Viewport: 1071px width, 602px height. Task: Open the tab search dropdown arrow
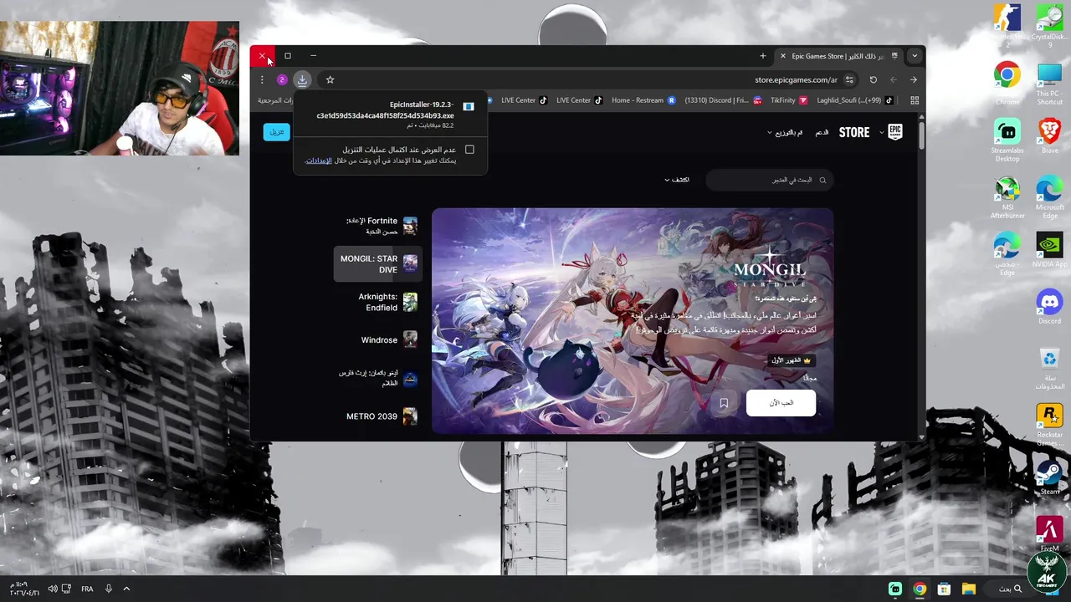915,56
